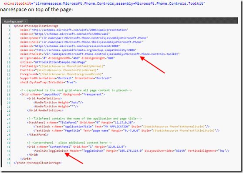This screenshot has width=243, height=173.
Task: Click closing '</StackPanel>' tag
Action: (37, 134)
